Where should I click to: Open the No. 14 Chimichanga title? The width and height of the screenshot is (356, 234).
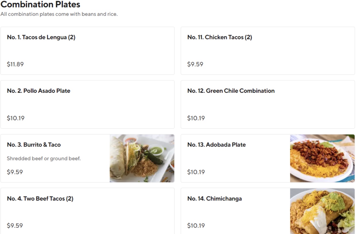214,199
